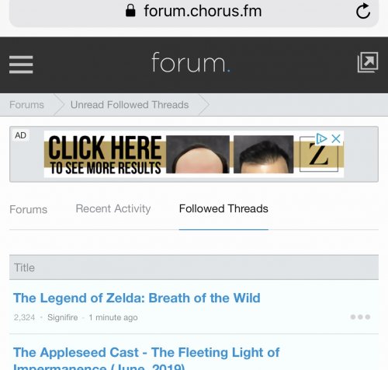Viewport: 388px width, 370px height.
Task: Click the Title column header
Action: click(194, 267)
